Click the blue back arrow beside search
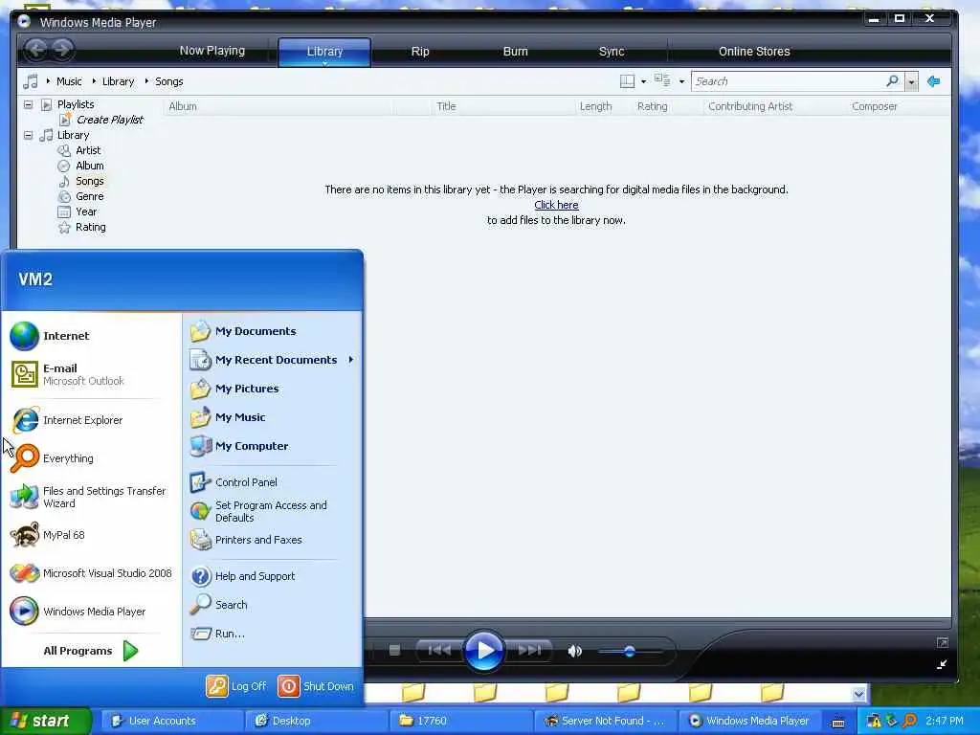The width and height of the screenshot is (980, 735). click(934, 81)
